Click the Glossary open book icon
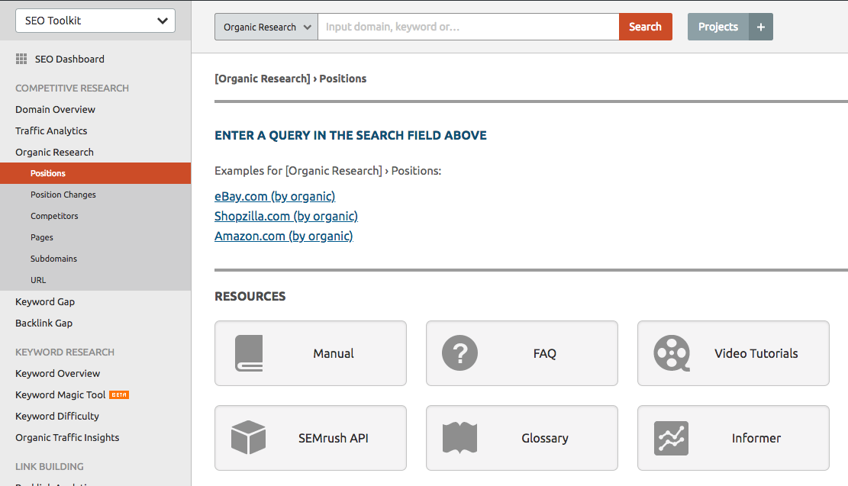 click(459, 438)
